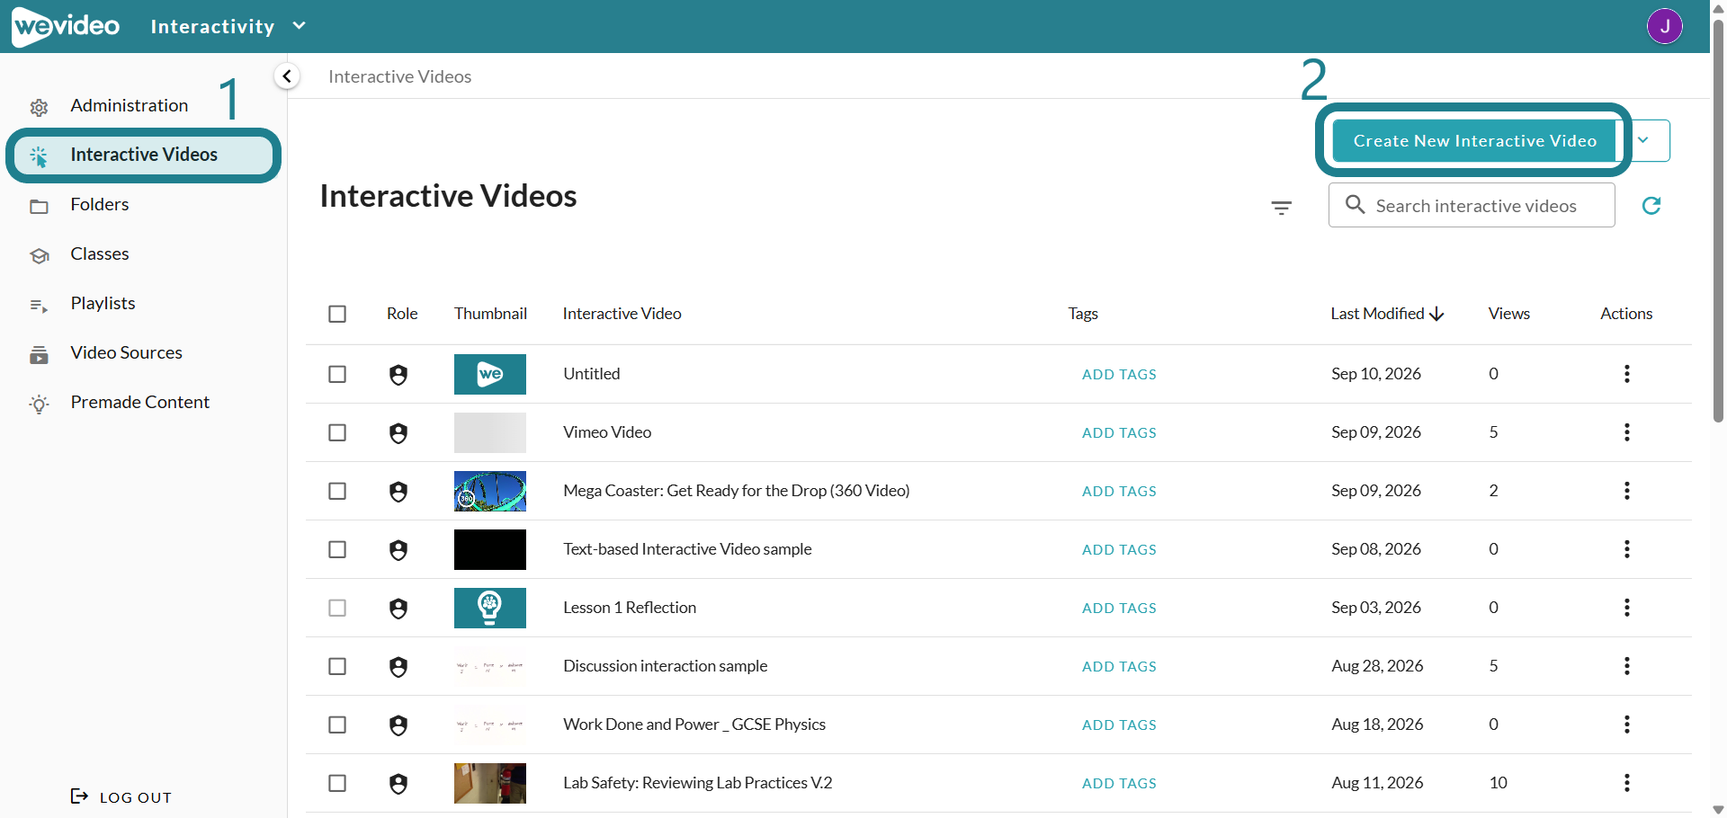This screenshot has height=818, width=1727.
Task: Open actions menu for Work Done and Power
Action: pyautogui.click(x=1626, y=725)
